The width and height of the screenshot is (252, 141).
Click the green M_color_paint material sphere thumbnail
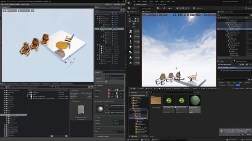click(195, 100)
